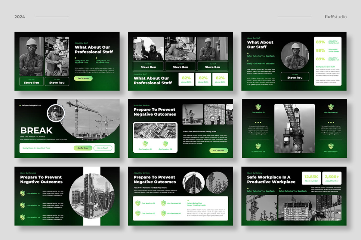Click the 12.83K About Number card
361x240 pixels.
(311, 178)
